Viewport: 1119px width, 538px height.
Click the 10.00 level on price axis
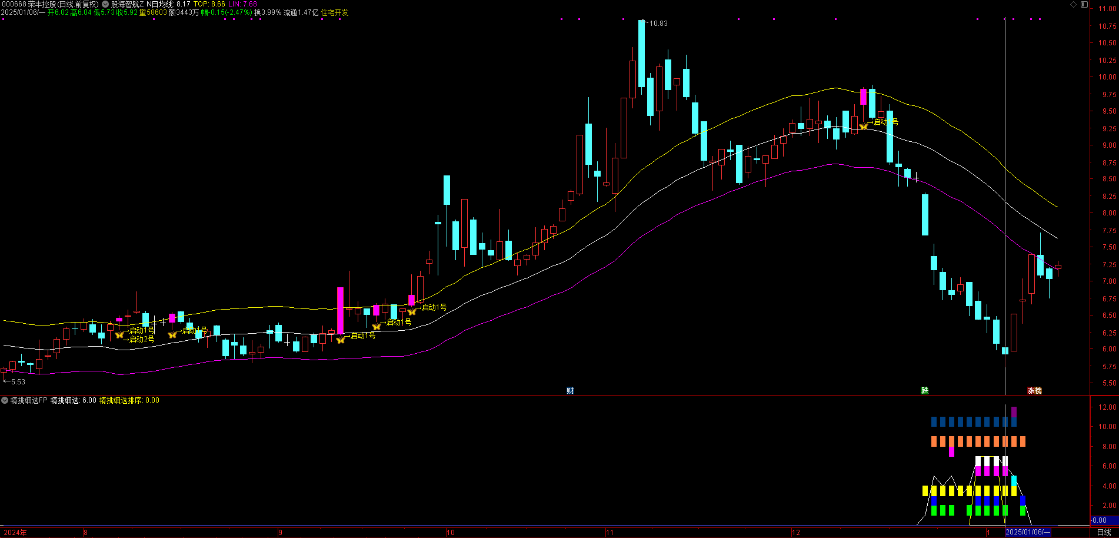point(1107,77)
